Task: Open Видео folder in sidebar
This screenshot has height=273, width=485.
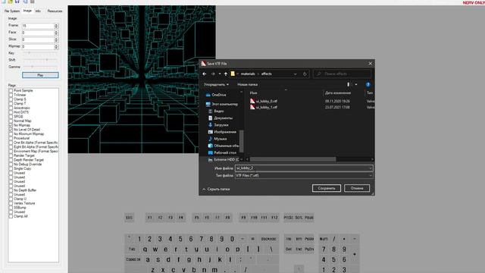Action: click(x=219, y=111)
